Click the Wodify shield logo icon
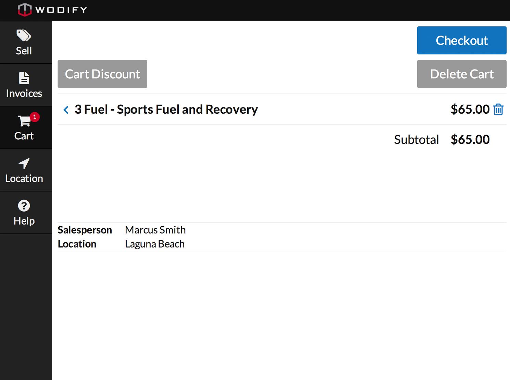This screenshot has width=510, height=380. click(x=25, y=10)
